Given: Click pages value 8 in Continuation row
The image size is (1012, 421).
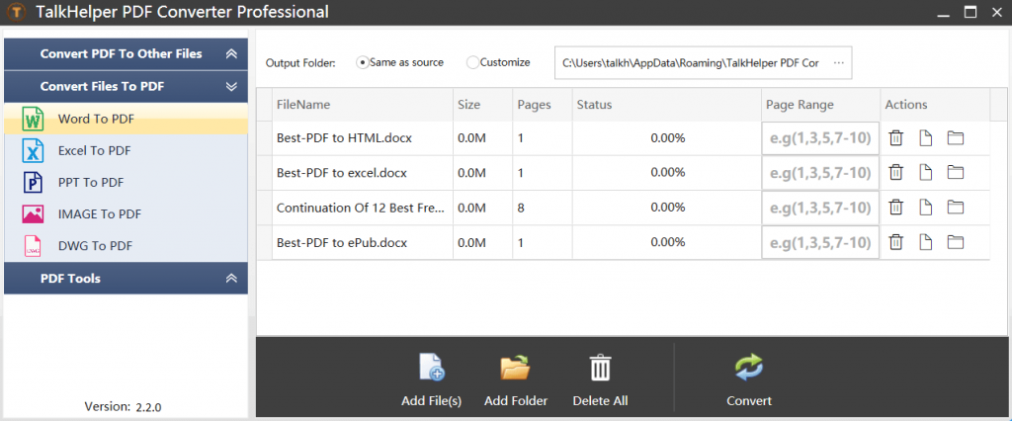Looking at the screenshot, I should (521, 208).
